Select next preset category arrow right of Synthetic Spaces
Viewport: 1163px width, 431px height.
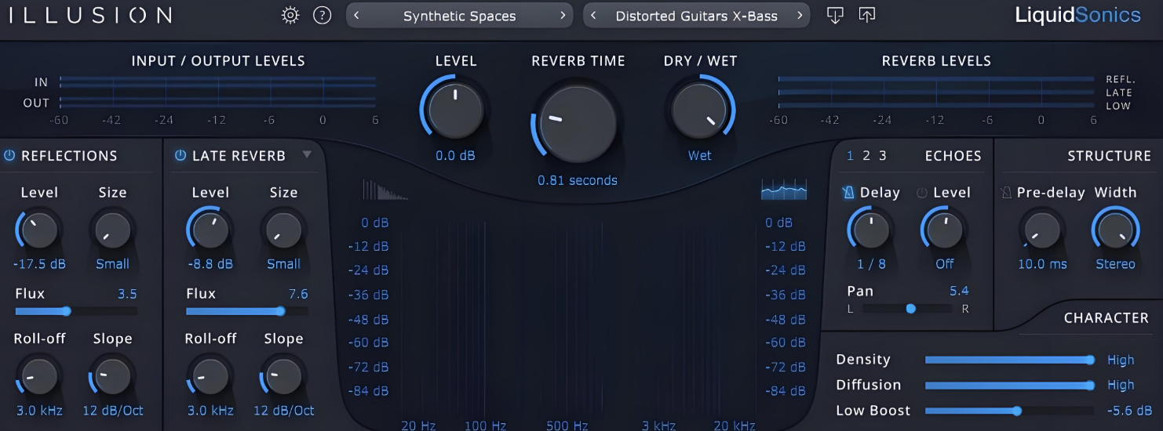(563, 16)
